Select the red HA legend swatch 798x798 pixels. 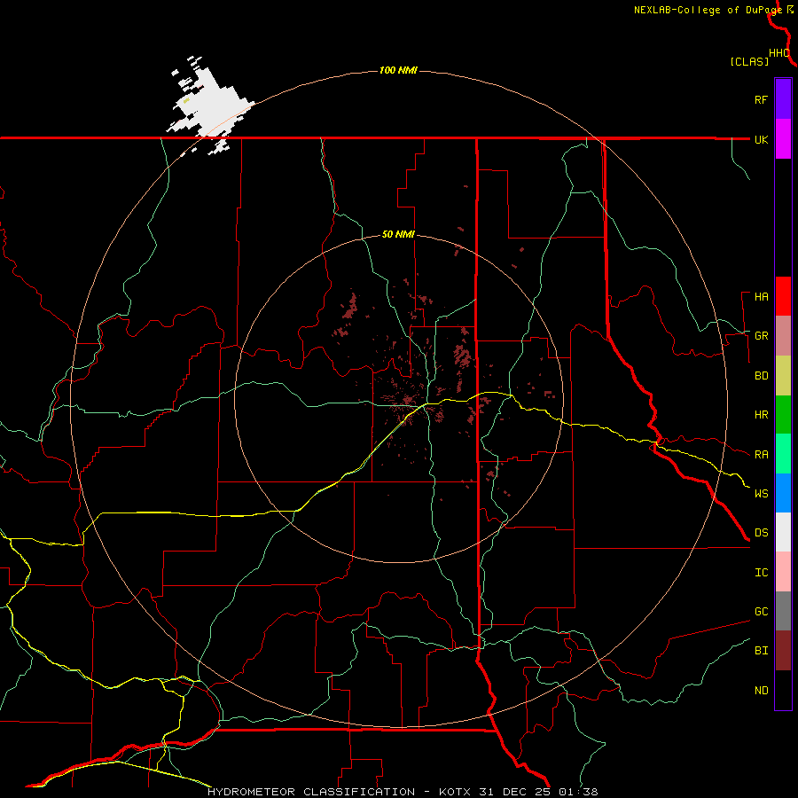[783, 296]
